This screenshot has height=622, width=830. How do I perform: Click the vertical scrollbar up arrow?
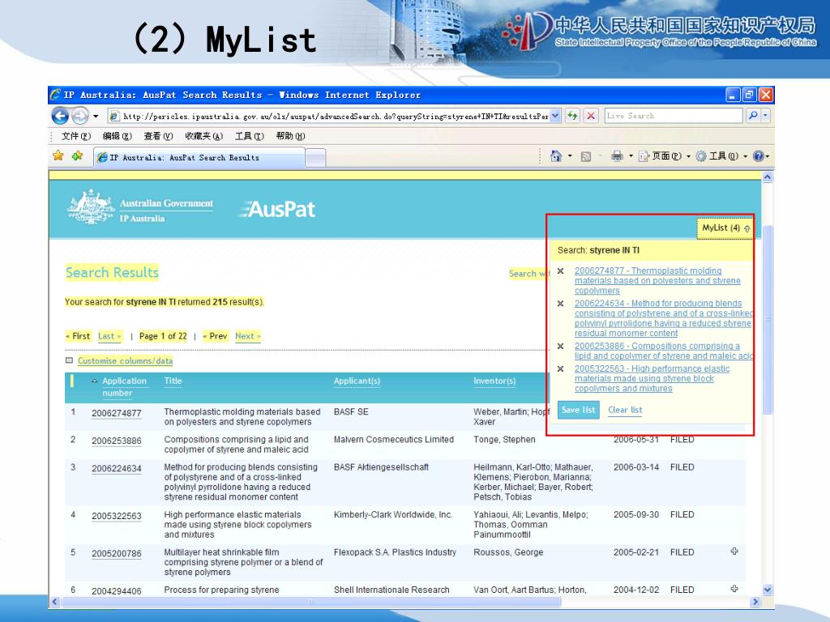tap(768, 177)
